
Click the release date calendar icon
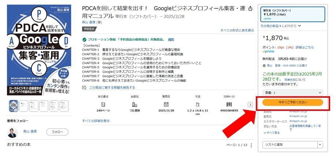pos(166,104)
